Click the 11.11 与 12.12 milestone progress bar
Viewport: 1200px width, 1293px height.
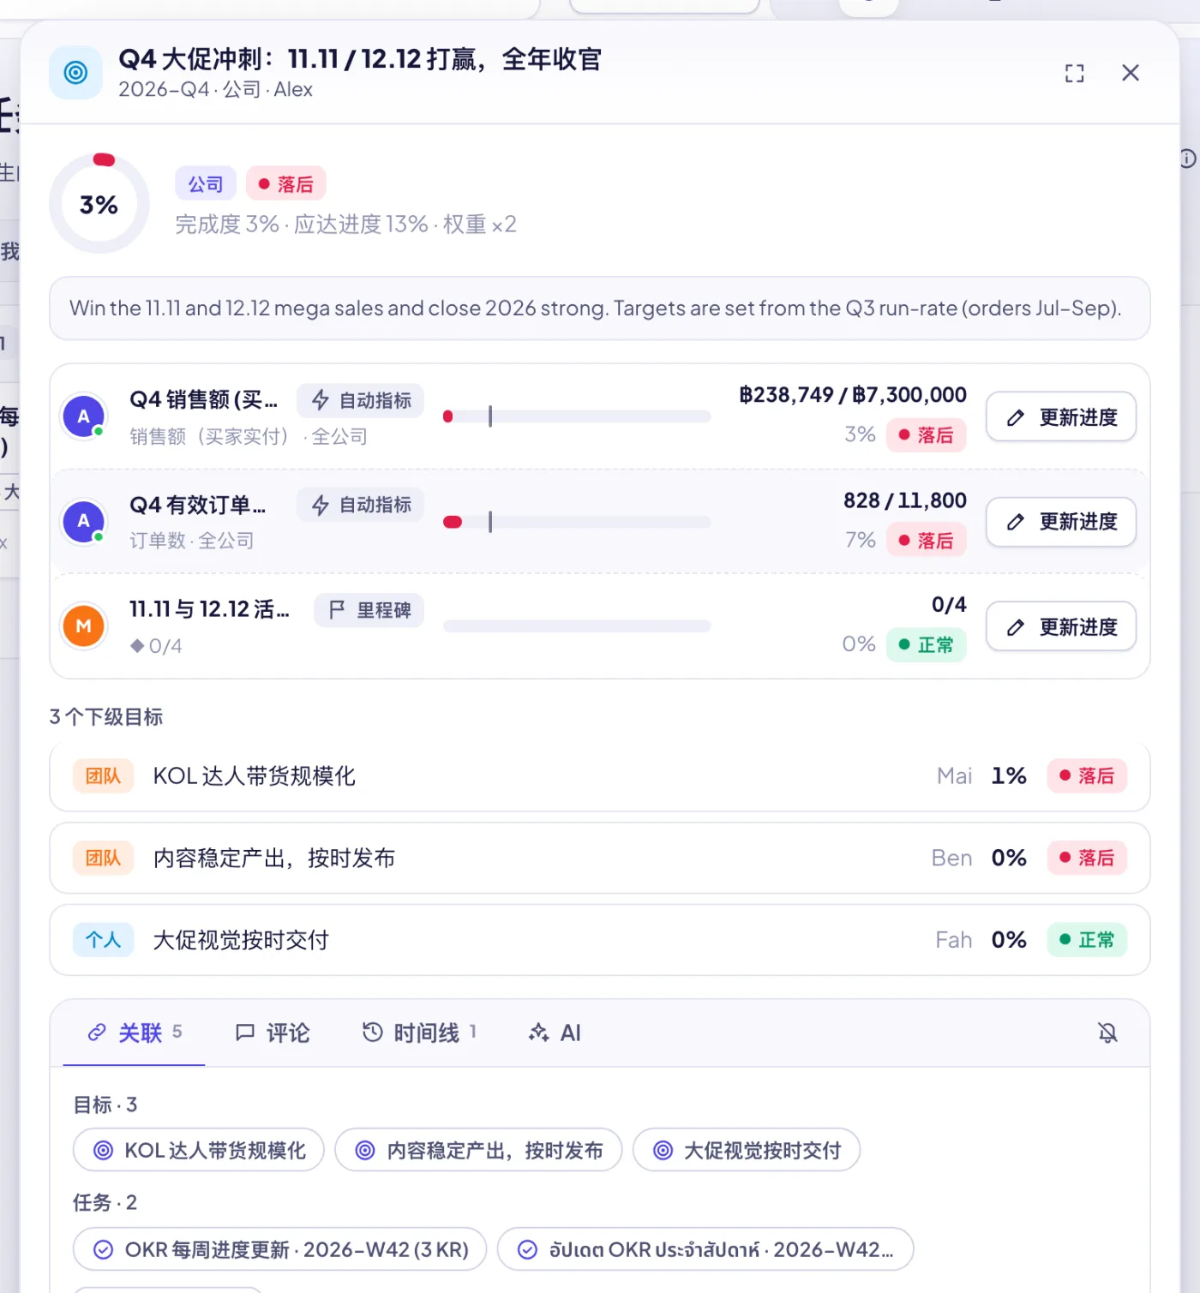click(x=577, y=626)
